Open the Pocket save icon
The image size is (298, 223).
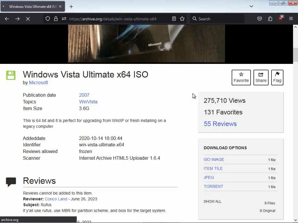pos(259,19)
